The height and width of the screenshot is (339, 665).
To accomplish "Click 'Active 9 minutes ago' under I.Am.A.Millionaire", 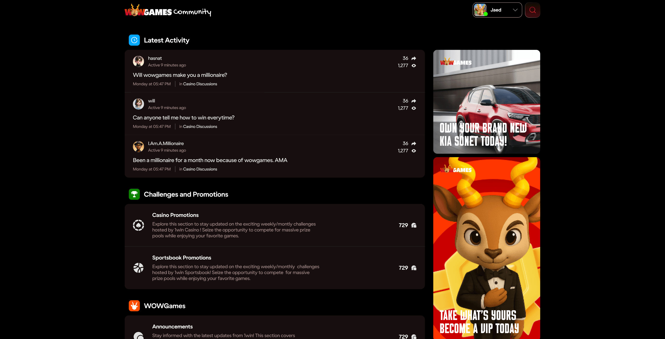I will [x=167, y=150].
